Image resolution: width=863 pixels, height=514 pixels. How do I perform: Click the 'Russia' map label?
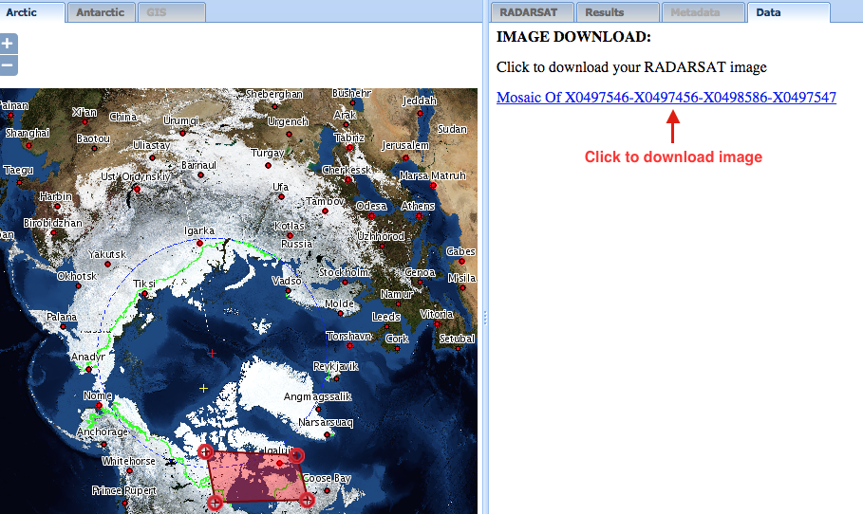pyautogui.click(x=296, y=244)
